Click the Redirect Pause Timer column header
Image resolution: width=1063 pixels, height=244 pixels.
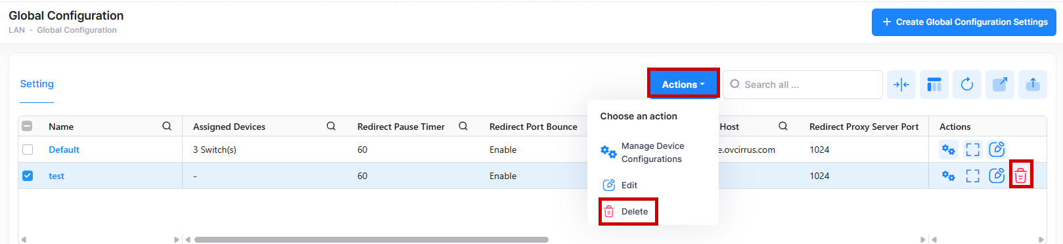401,127
